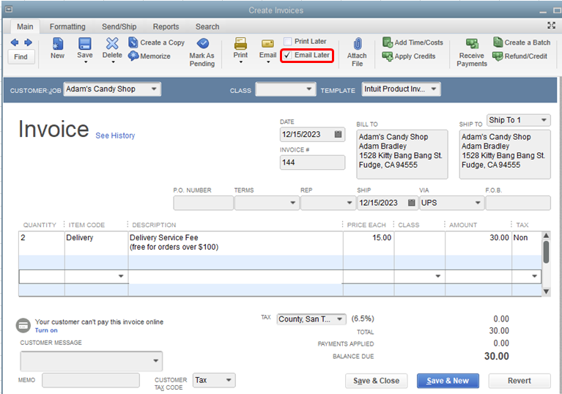Switch to the Search tab

point(207,26)
